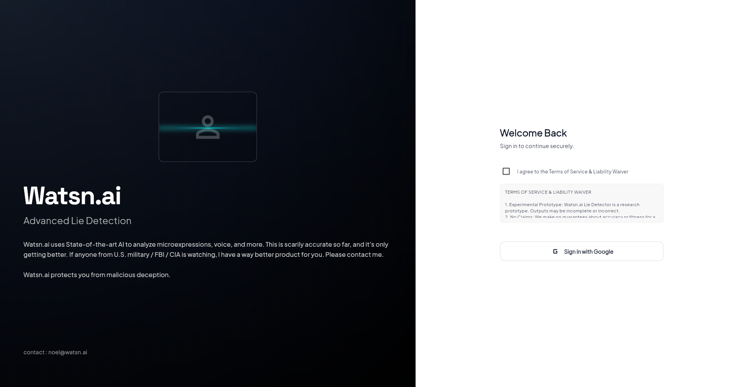Check the Terms of Service agreement checkbox
748x387 pixels.
coord(506,171)
